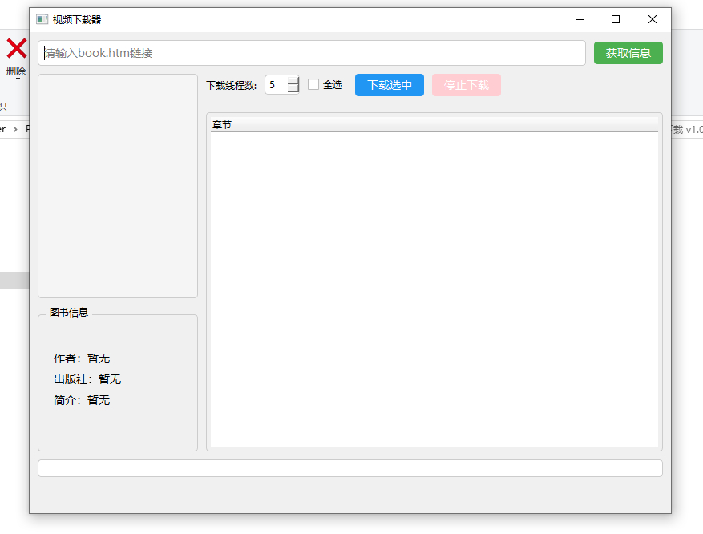The width and height of the screenshot is (703, 534).
Task: Enable the 全选 checkbox
Action: point(313,84)
